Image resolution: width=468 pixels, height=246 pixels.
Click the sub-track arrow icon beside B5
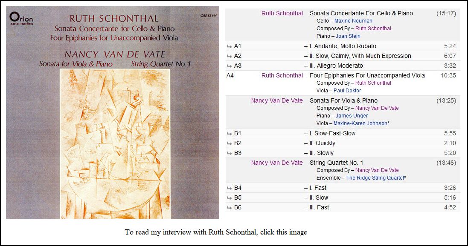click(229, 198)
